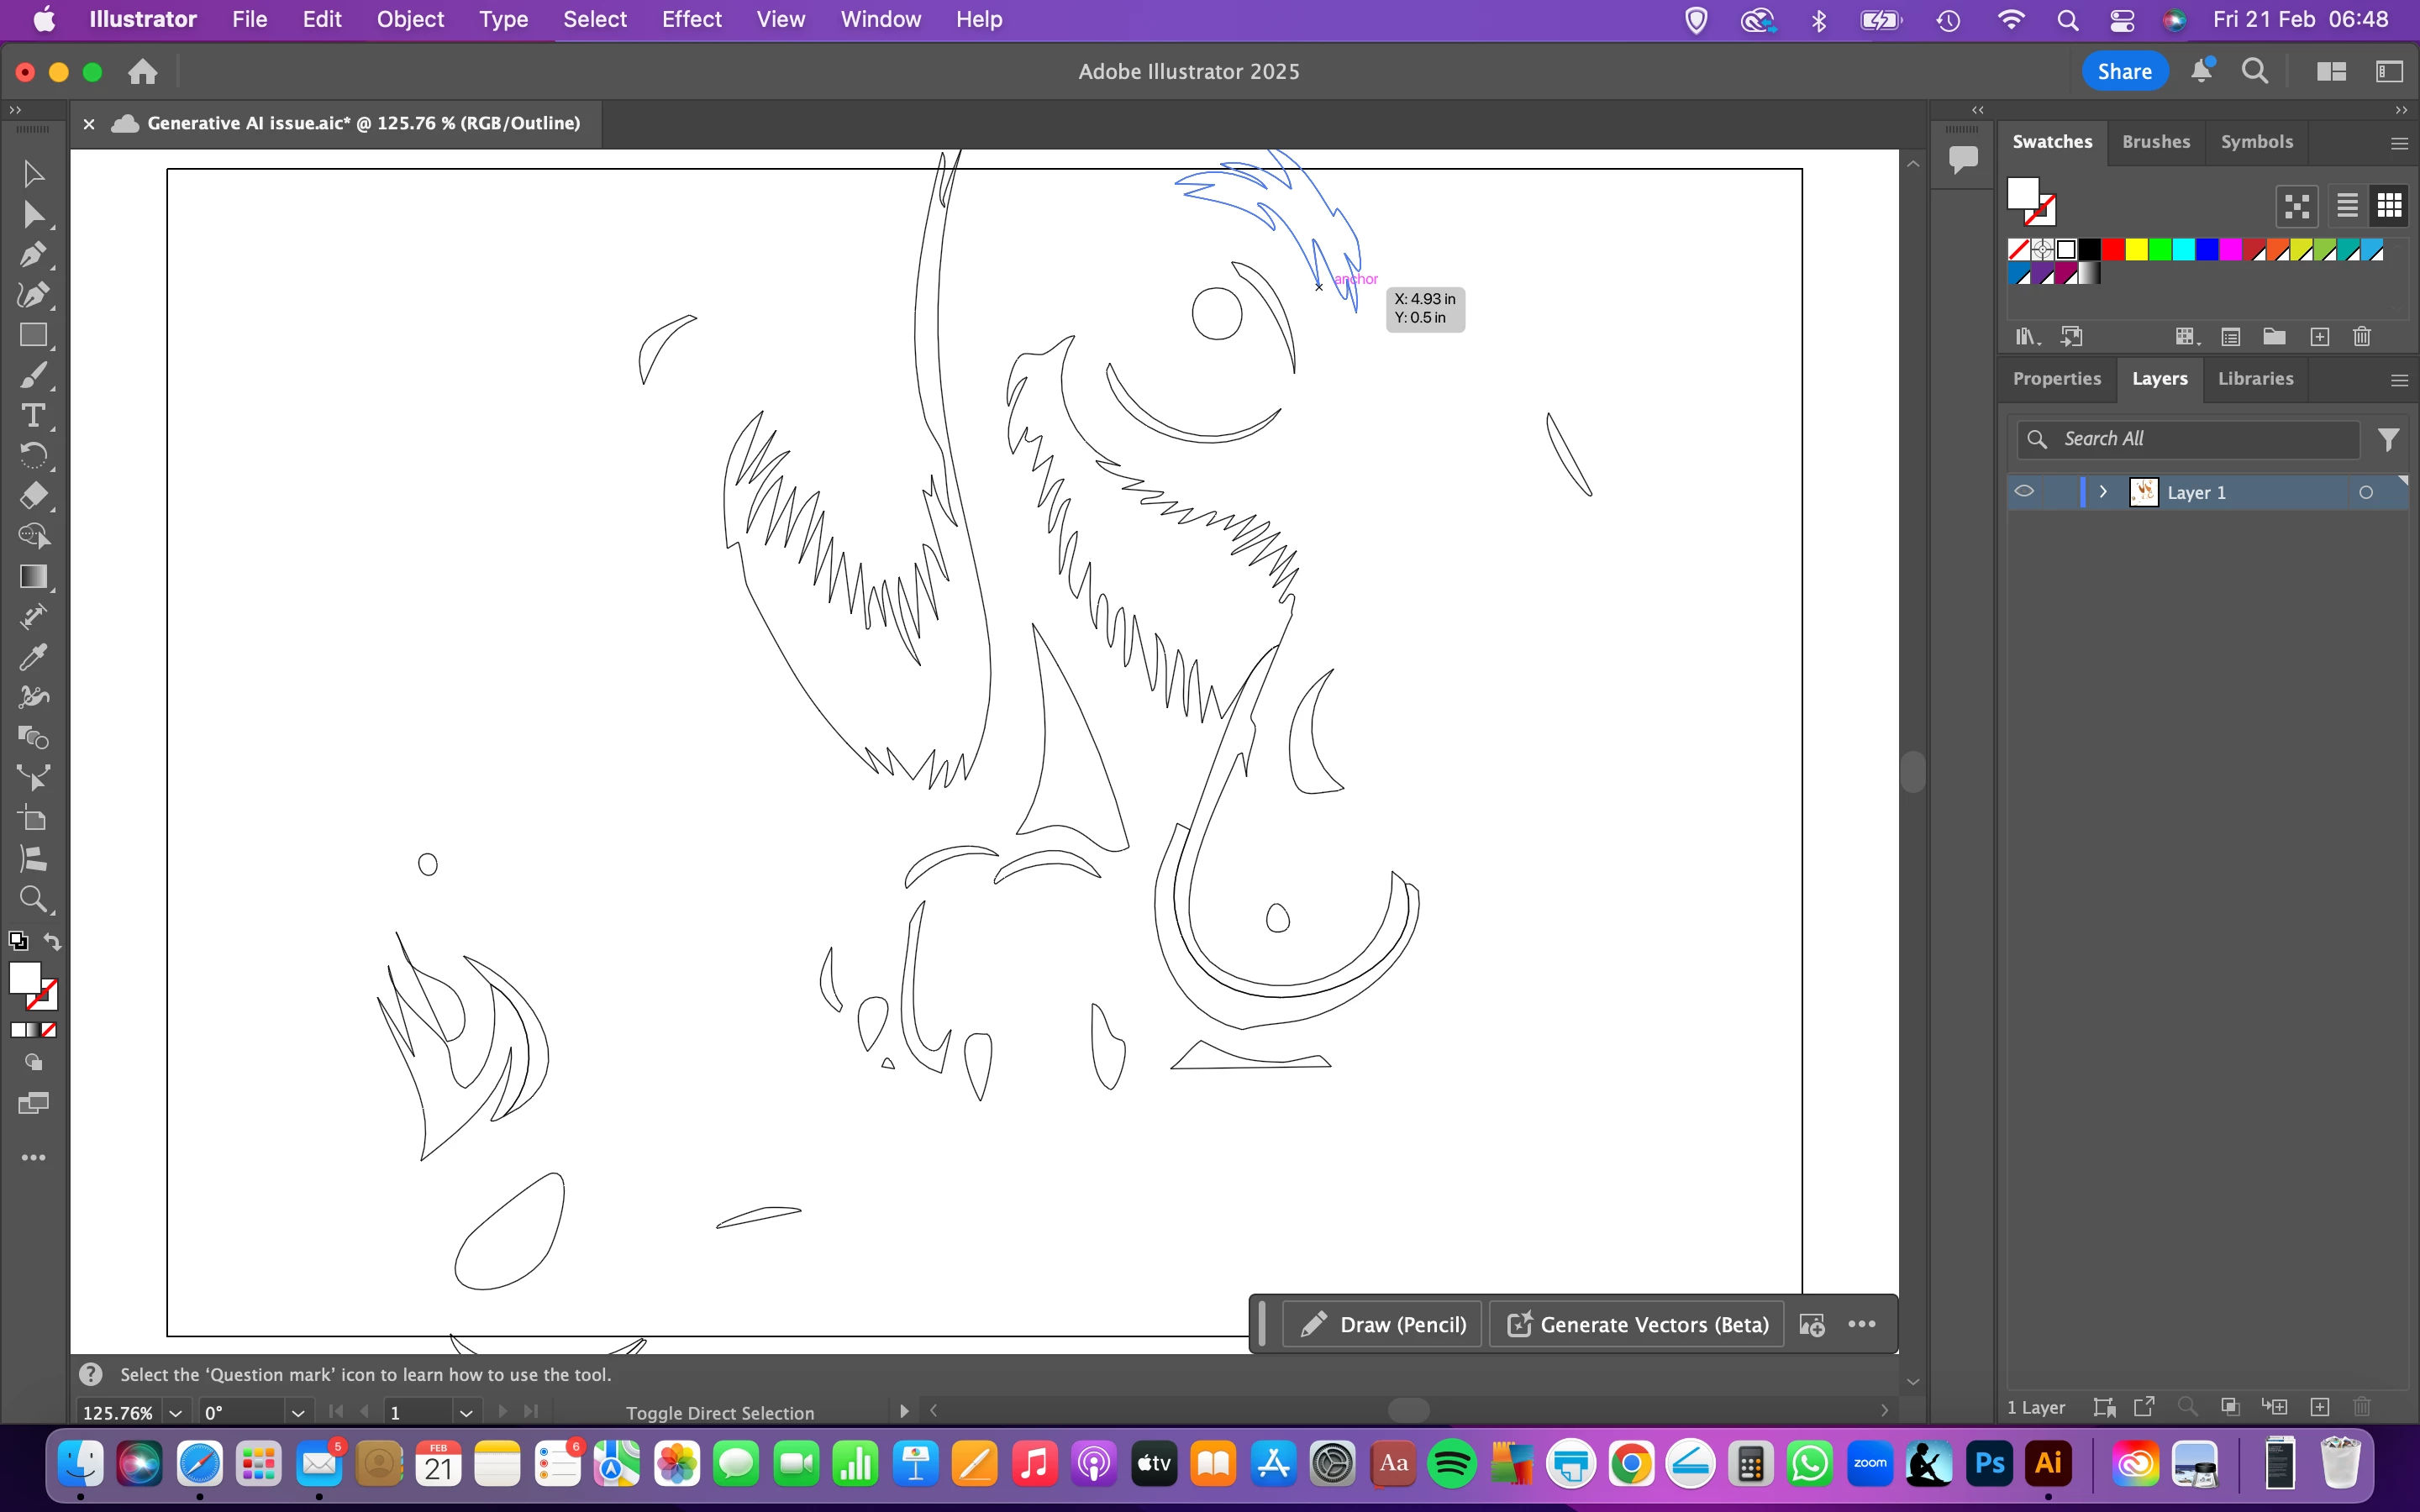Select the Pen tool

32,255
